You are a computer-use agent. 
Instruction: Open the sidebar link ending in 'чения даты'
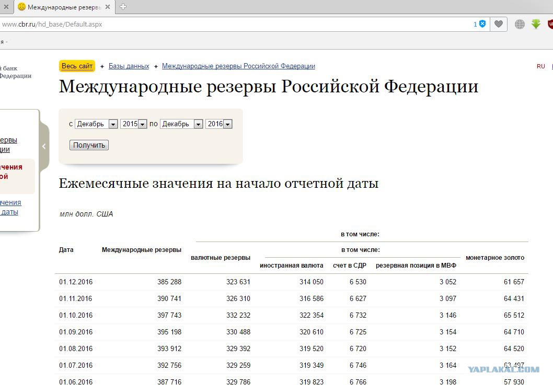coord(10,207)
